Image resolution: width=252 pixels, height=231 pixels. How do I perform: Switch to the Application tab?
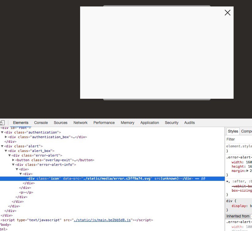(x=149, y=123)
